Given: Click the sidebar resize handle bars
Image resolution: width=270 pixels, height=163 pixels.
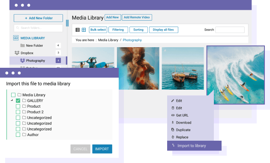Looking at the screenshot, I should click(67, 23).
